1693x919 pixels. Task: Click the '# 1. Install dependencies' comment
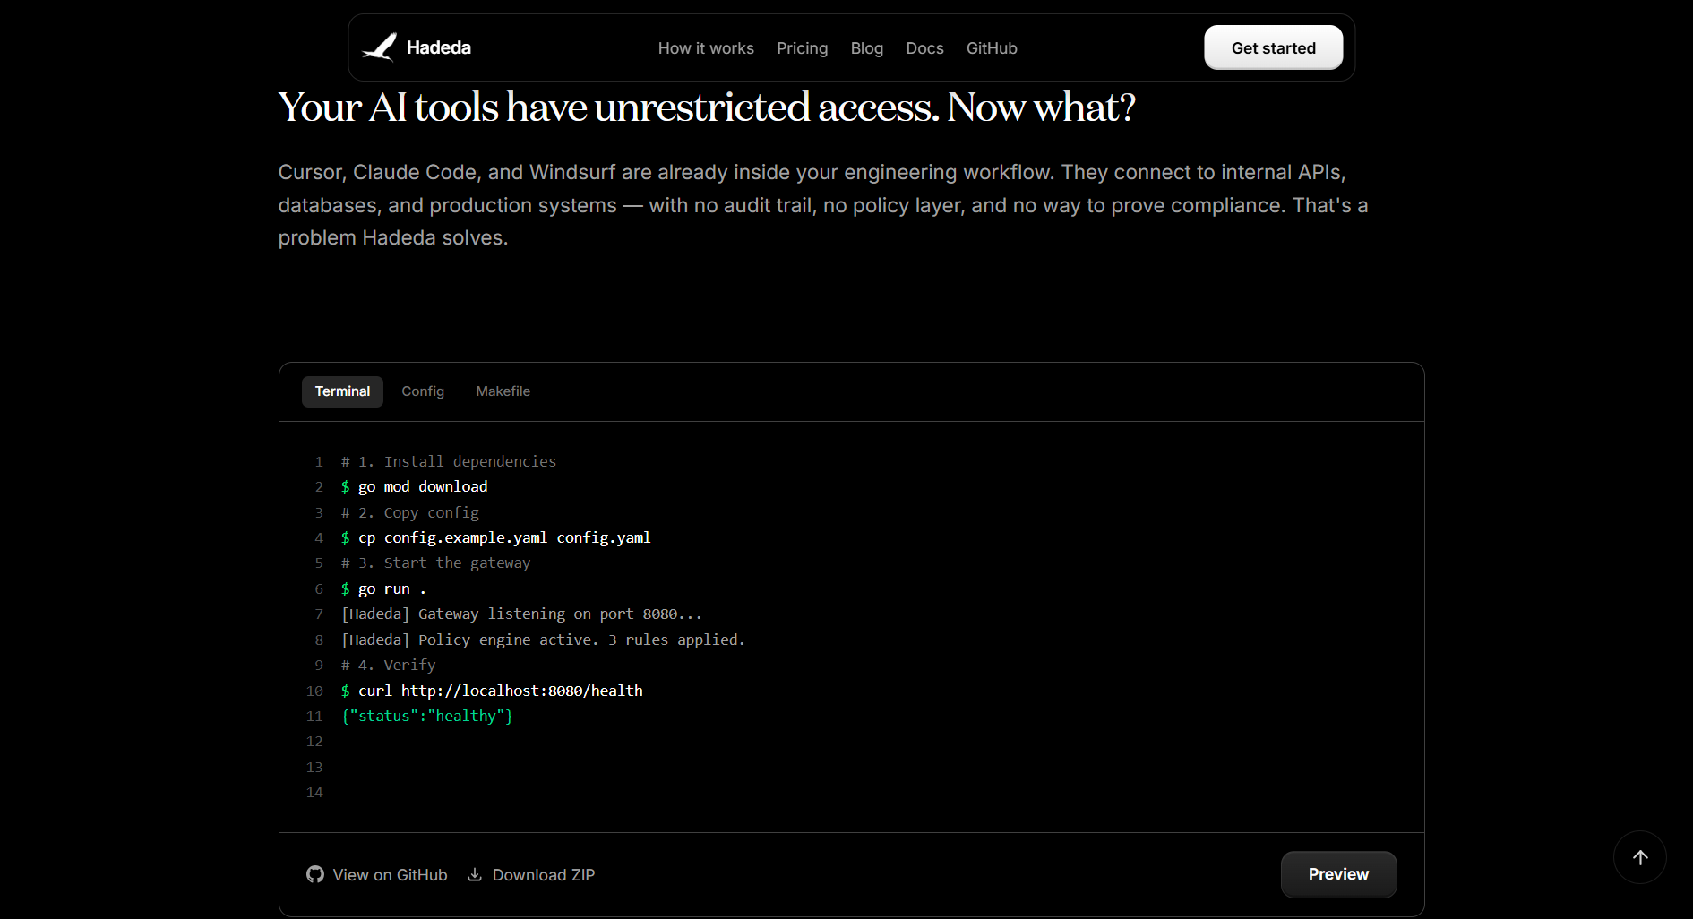[x=448, y=461]
